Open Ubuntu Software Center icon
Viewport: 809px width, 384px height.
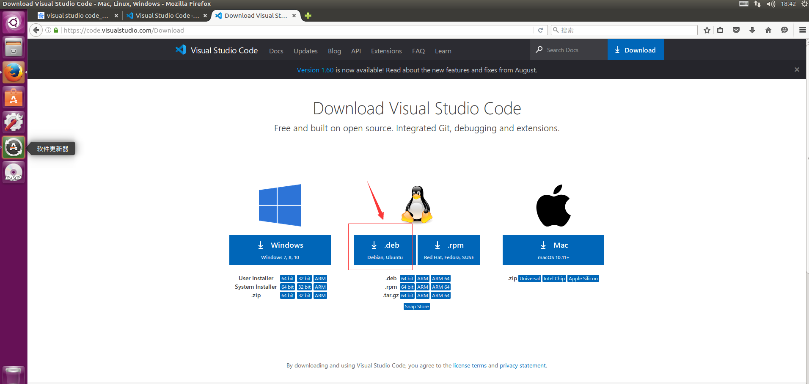tap(14, 98)
